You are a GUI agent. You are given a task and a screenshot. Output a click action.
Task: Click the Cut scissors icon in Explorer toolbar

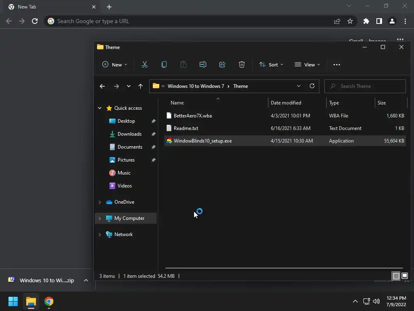click(x=144, y=64)
